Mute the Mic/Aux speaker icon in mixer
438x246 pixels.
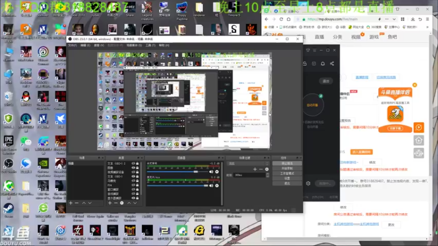coord(211,185)
